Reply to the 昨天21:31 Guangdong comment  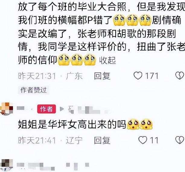pyautogui.click(x=102, y=76)
